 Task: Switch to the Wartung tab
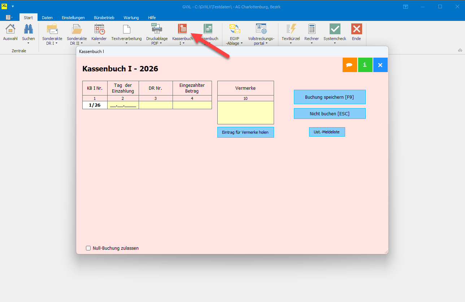pyautogui.click(x=131, y=18)
